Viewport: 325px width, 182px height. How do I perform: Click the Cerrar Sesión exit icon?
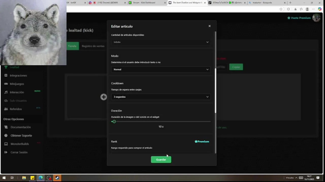(6, 152)
